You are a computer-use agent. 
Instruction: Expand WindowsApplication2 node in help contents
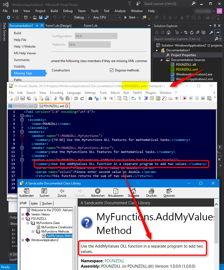23,240
